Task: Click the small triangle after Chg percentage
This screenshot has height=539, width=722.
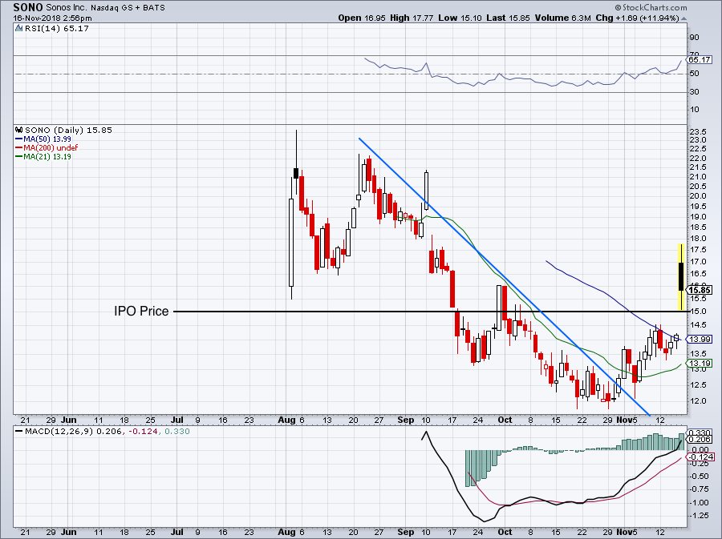Action: pyautogui.click(x=683, y=18)
